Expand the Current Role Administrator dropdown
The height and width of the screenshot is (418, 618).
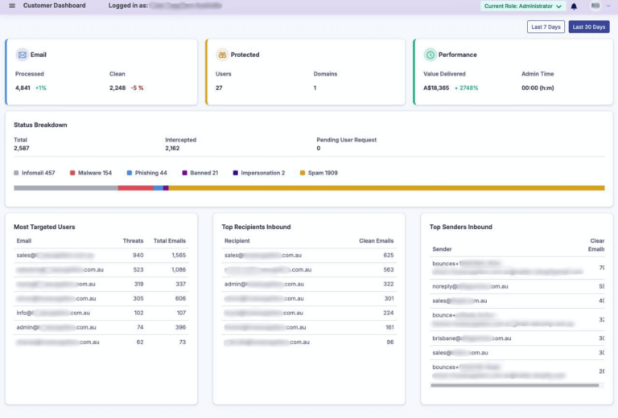(522, 6)
